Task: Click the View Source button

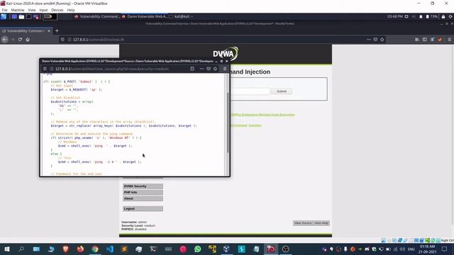Action: pyautogui.click(x=303, y=223)
